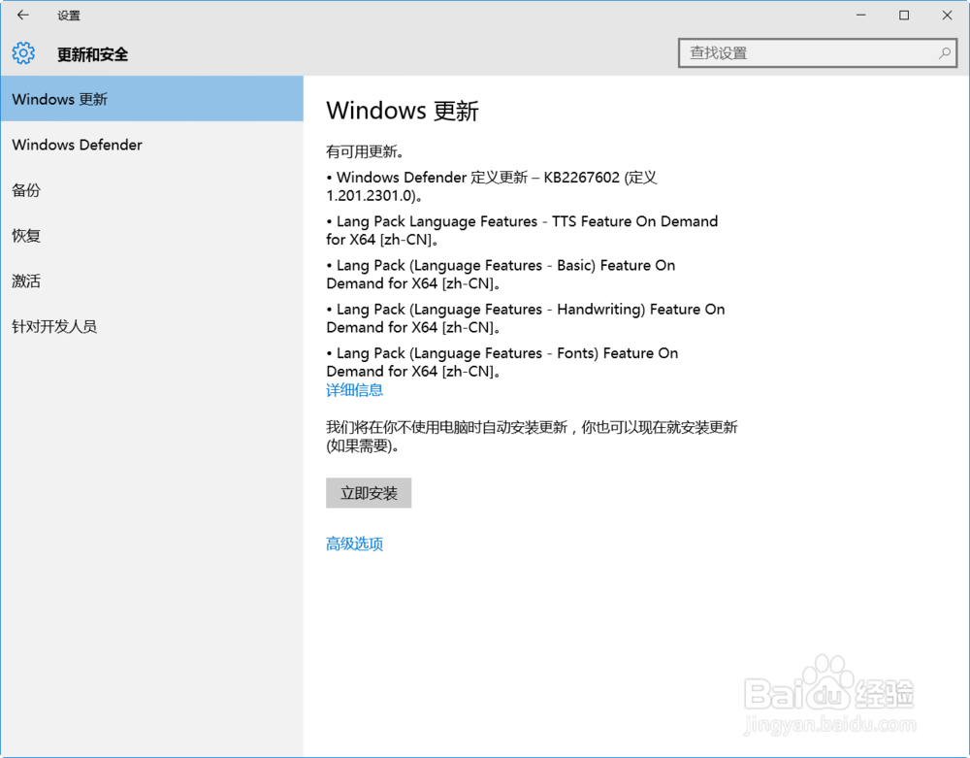Click the Language Features Basic entry
The image size is (970, 758).
[501, 274]
